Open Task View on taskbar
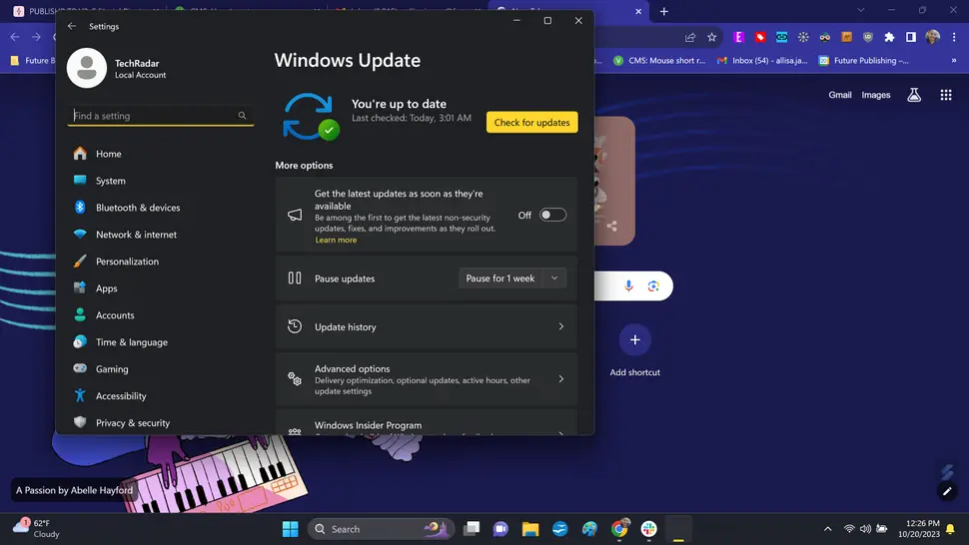Screen dimensions: 969x545 point(472,529)
